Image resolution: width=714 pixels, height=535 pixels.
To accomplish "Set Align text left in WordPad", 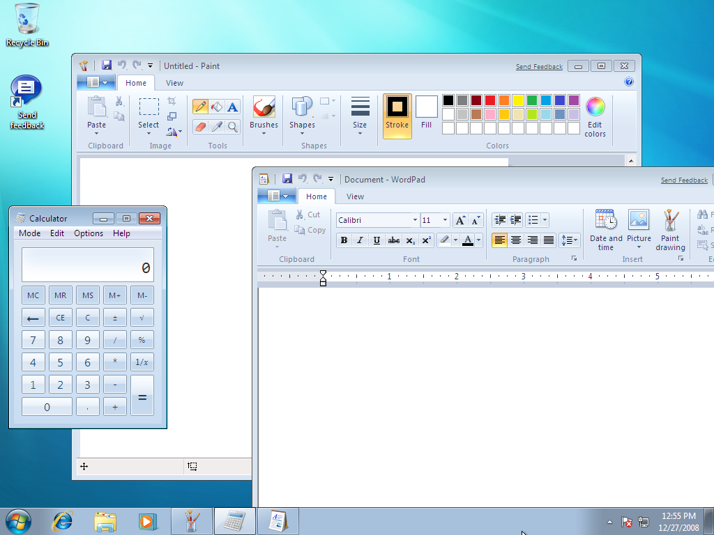I will click(499, 240).
